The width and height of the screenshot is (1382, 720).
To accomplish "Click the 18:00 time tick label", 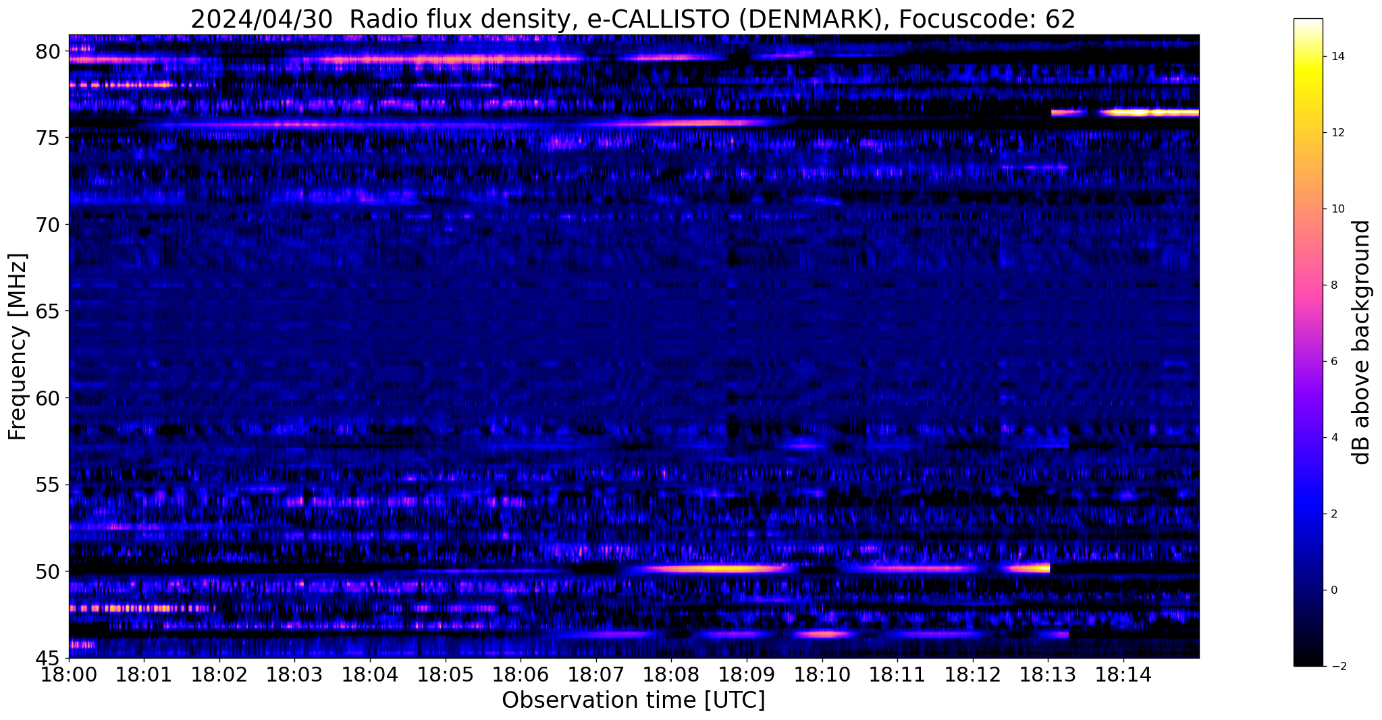I will (69, 673).
